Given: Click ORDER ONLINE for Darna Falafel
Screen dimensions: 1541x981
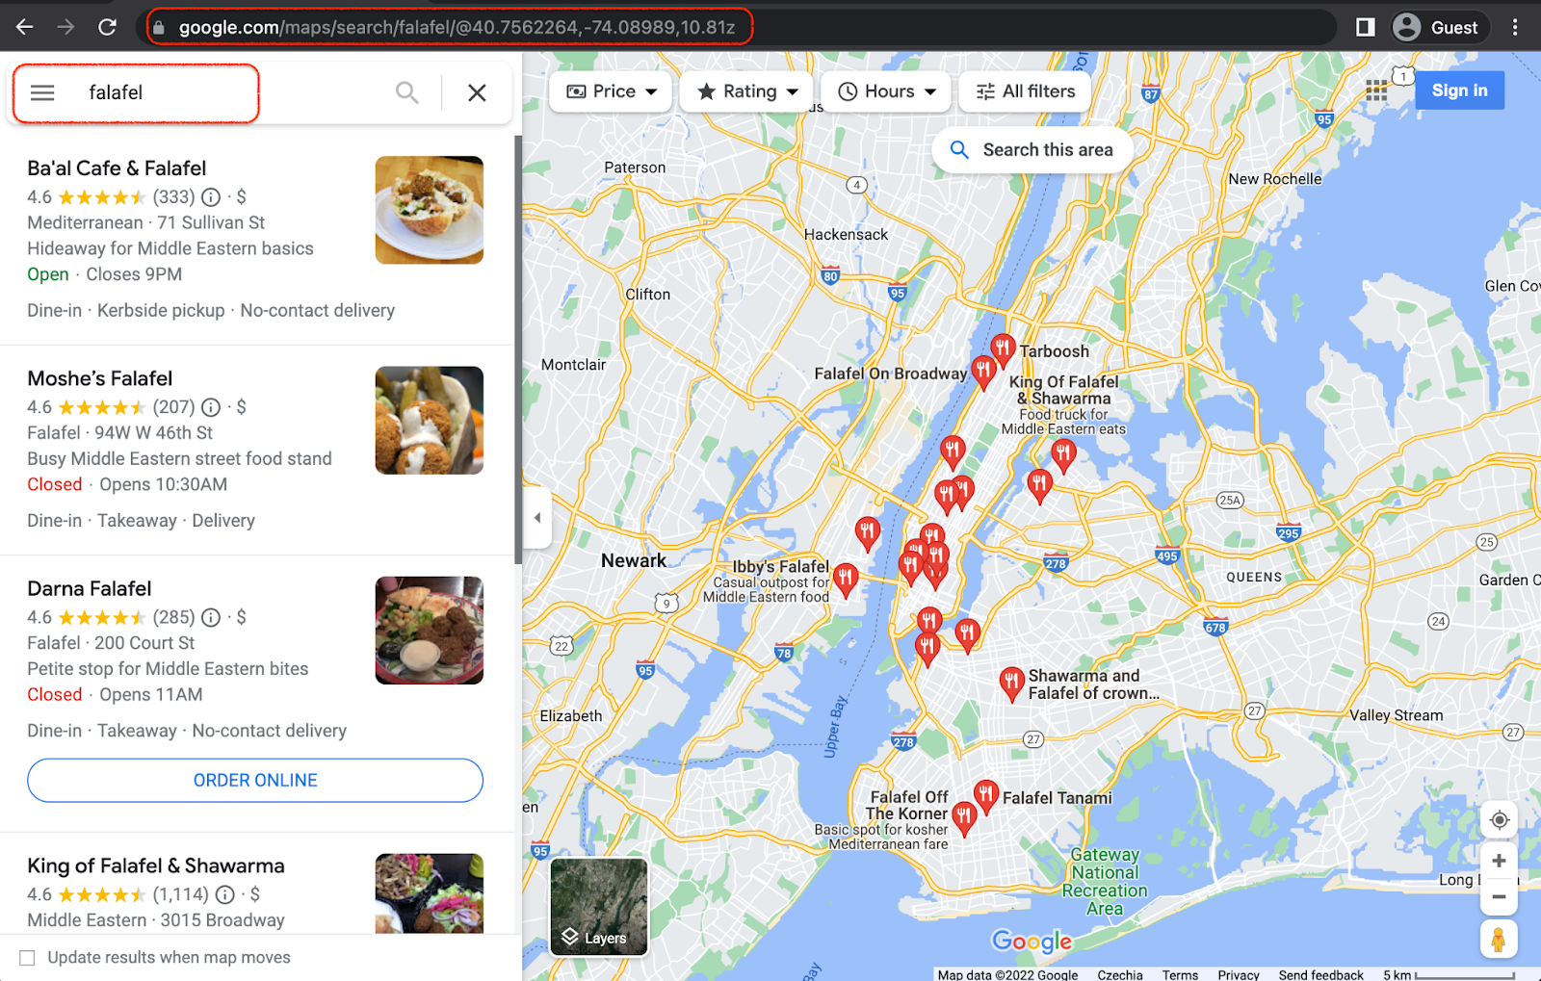Looking at the screenshot, I should coord(255,781).
